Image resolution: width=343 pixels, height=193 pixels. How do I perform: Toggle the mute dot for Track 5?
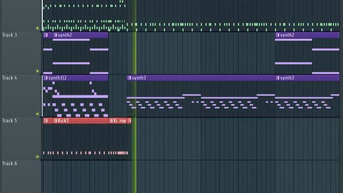tap(38, 157)
